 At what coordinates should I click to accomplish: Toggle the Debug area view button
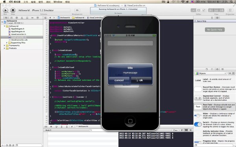[216, 10]
